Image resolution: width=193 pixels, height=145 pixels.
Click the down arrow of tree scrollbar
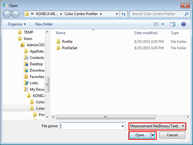[x=47, y=117]
